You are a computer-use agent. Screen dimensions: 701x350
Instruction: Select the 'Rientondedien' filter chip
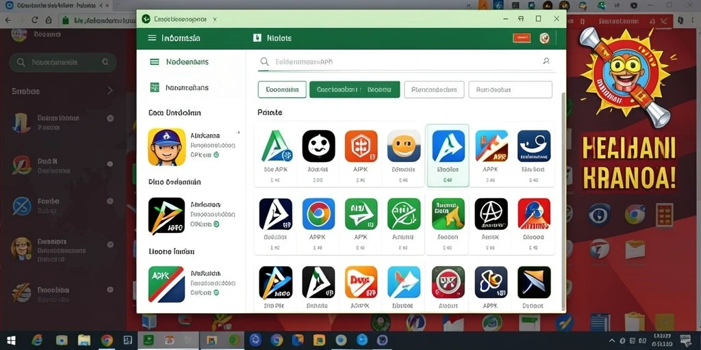[434, 90]
